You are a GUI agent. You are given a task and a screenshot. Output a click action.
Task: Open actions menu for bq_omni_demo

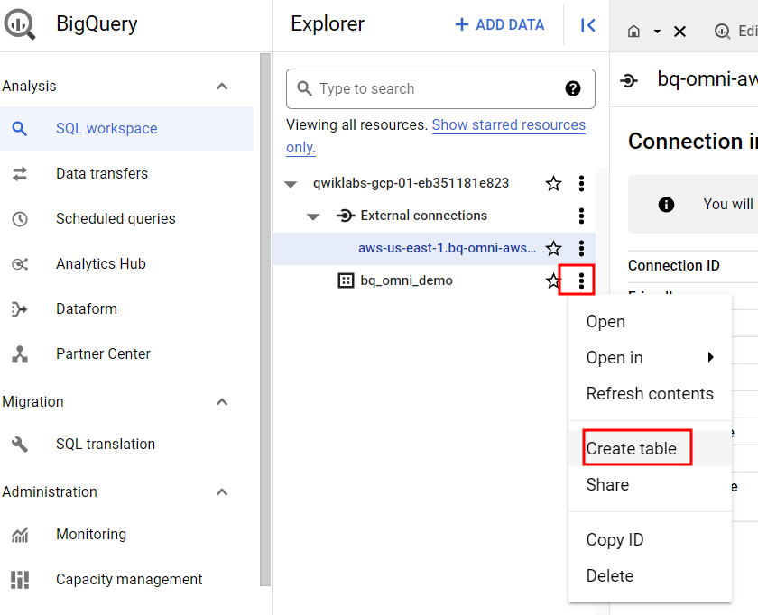581,280
